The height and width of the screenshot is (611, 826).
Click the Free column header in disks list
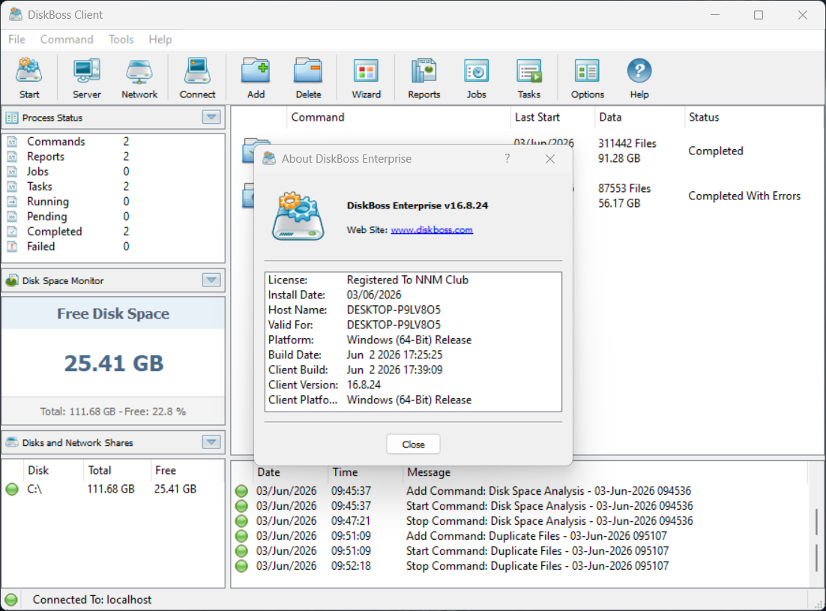(187, 470)
